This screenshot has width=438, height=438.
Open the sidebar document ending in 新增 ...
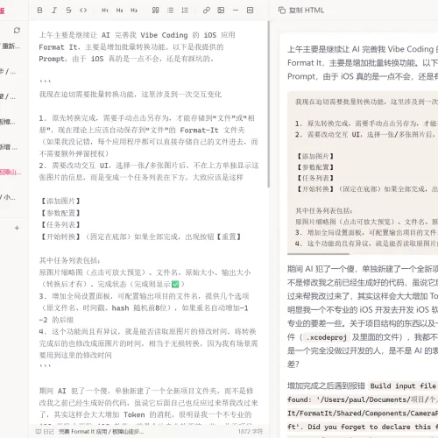[9, 147]
